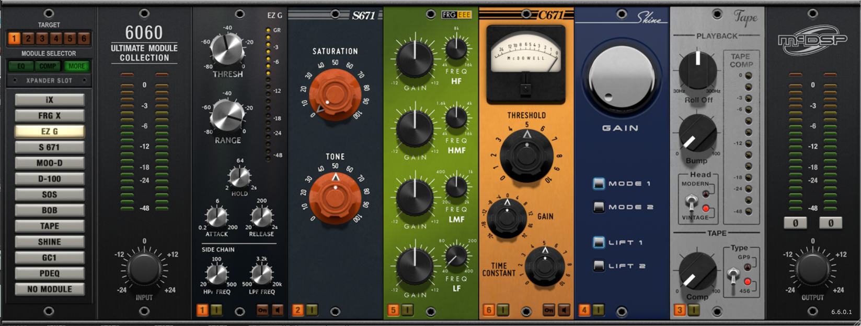This screenshot has width=861, height=326.
Task: Click the EZ G THRESH knob
Action: click(227, 49)
